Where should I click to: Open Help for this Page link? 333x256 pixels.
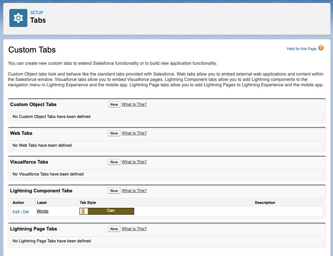tap(302, 49)
